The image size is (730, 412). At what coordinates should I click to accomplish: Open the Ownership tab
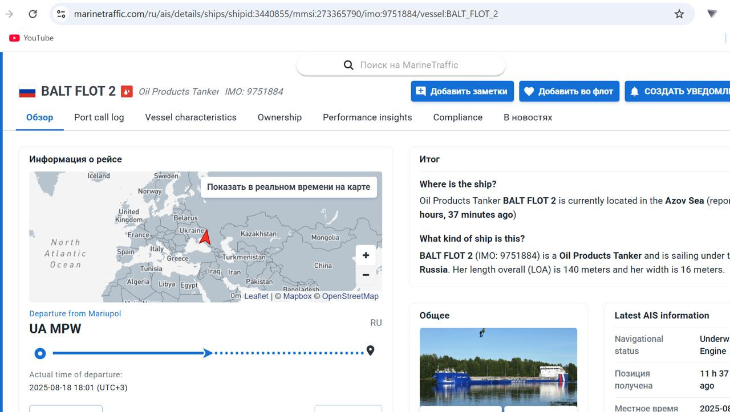click(x=279, y=117)
